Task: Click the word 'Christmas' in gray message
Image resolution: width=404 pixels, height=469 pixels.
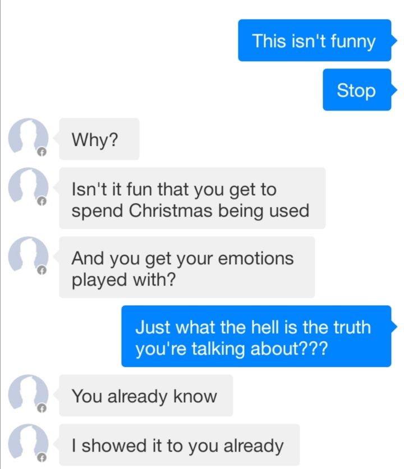Action: pos(171,210)
